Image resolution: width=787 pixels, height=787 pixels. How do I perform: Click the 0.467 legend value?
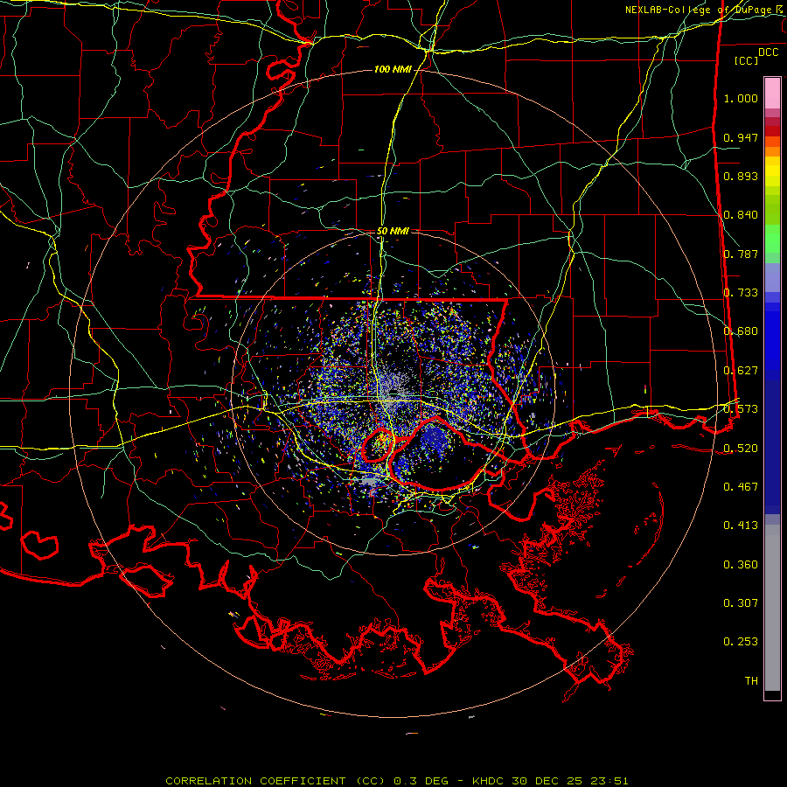point(741,487)
